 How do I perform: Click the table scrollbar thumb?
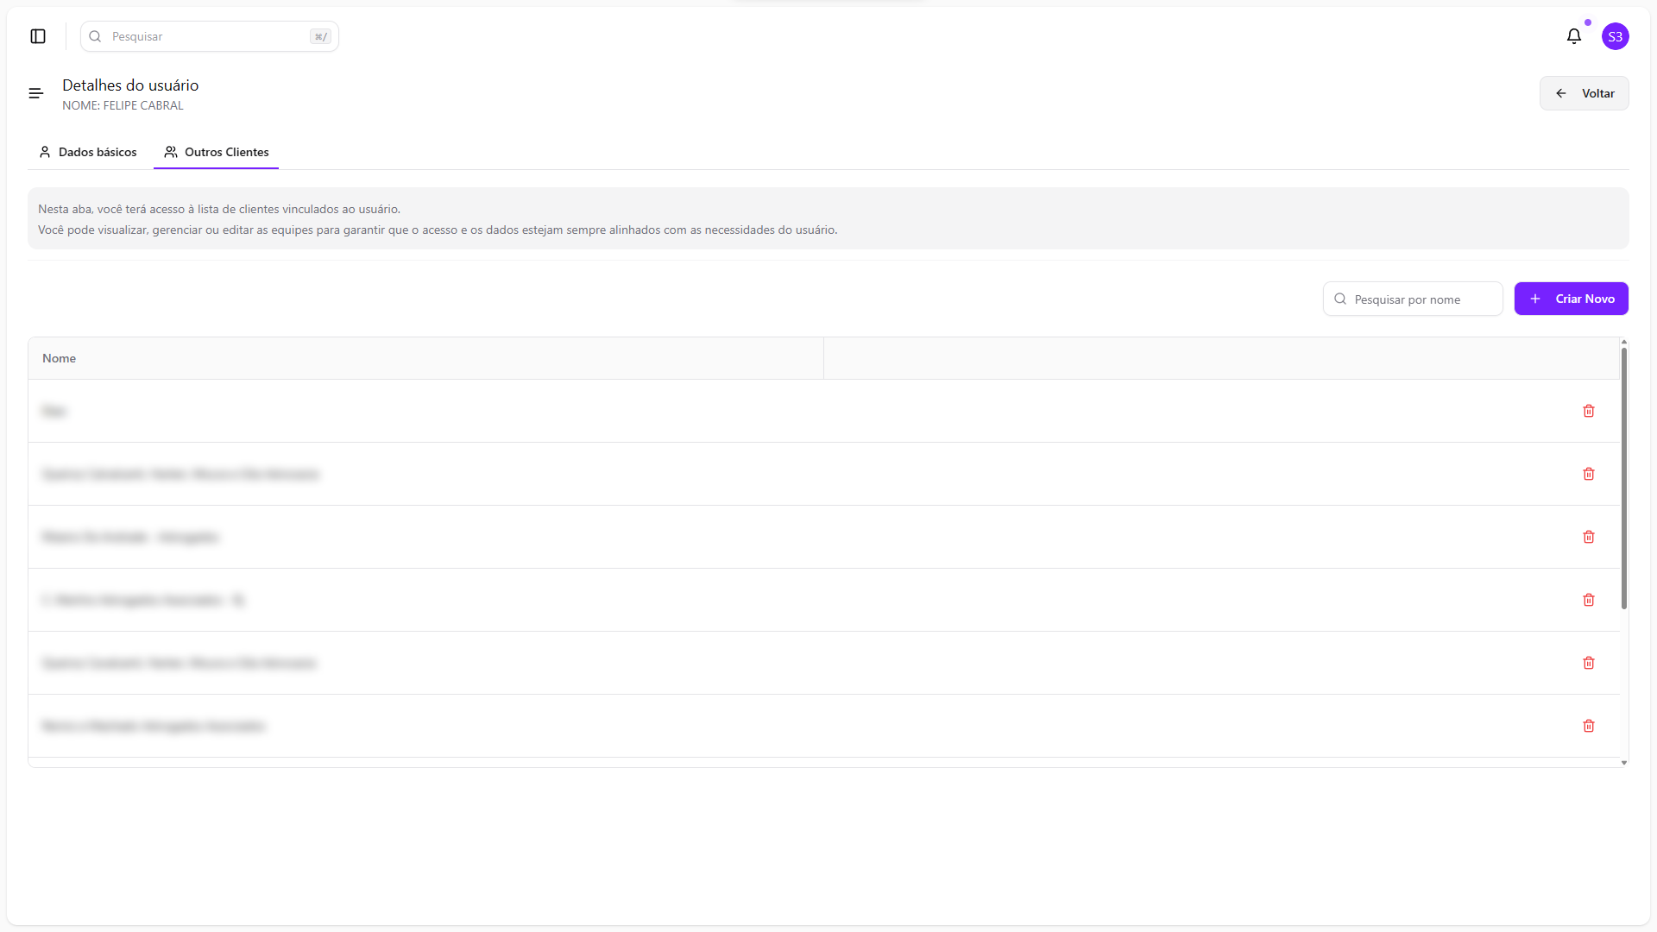click(1623, 479)
